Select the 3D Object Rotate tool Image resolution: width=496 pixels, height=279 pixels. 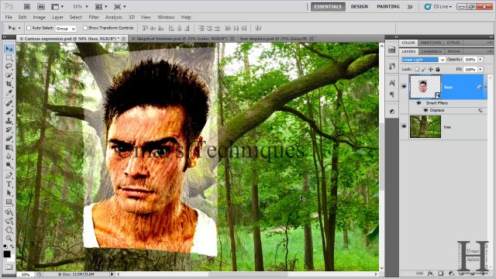pyautogui.click(x=9, y=212)
